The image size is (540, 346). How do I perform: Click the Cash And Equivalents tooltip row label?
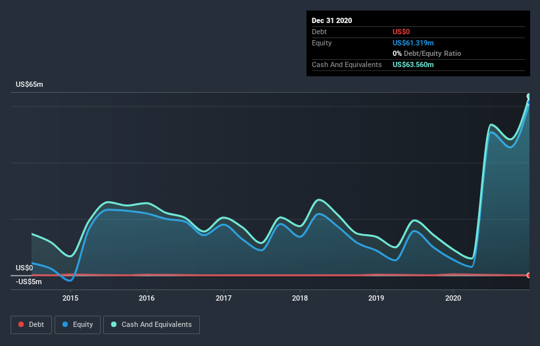pyautogui.click(x=347, y=64)
